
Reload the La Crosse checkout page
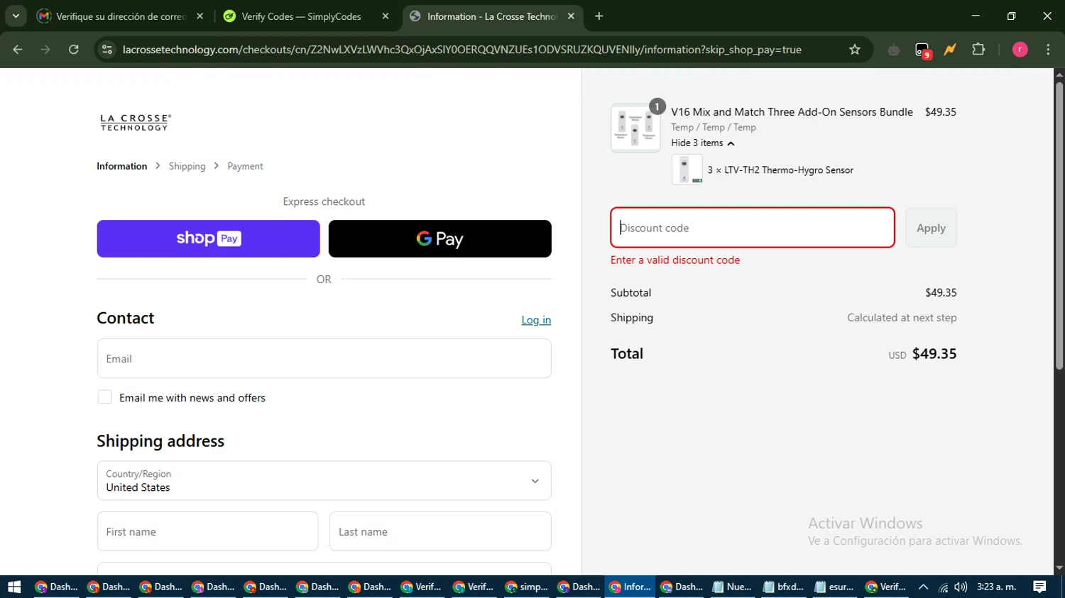74,50
